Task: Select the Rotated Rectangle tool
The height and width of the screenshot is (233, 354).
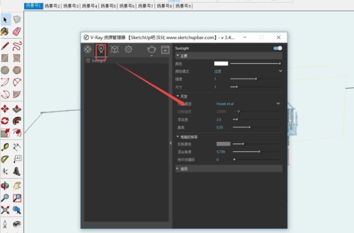Action: pos(17,58)
